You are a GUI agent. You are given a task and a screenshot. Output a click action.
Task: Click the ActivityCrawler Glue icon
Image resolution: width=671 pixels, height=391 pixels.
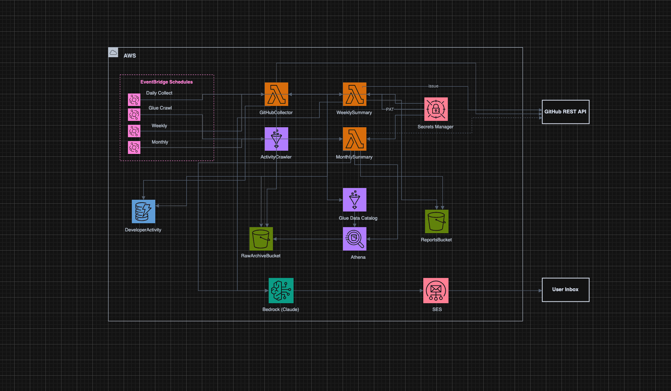pos(276,139)
